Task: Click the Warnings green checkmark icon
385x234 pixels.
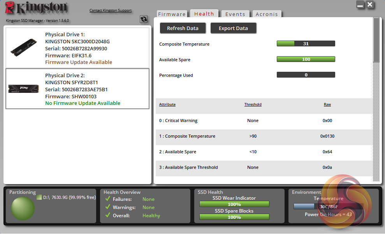Action: click(x=107, y=207)
